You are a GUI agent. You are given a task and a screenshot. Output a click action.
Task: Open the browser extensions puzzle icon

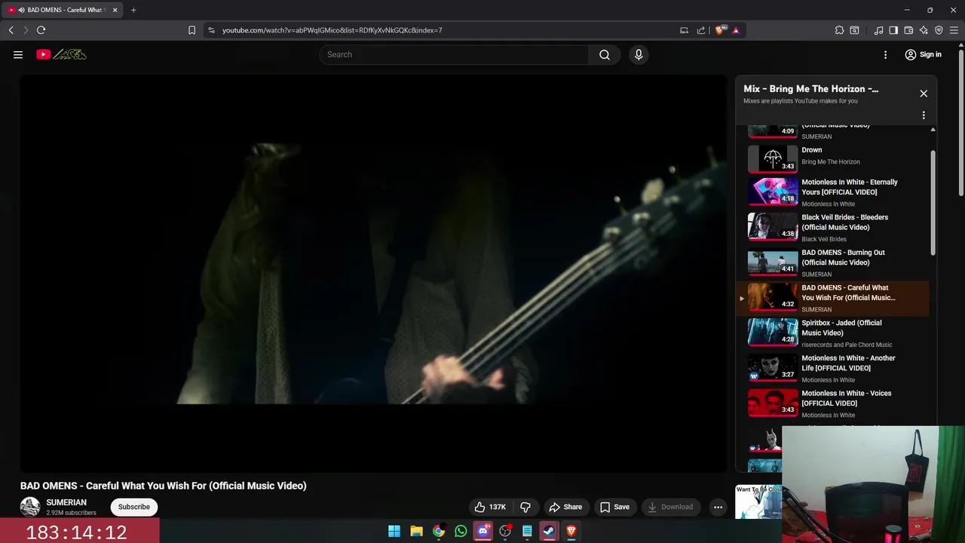(x=839, y=30)
